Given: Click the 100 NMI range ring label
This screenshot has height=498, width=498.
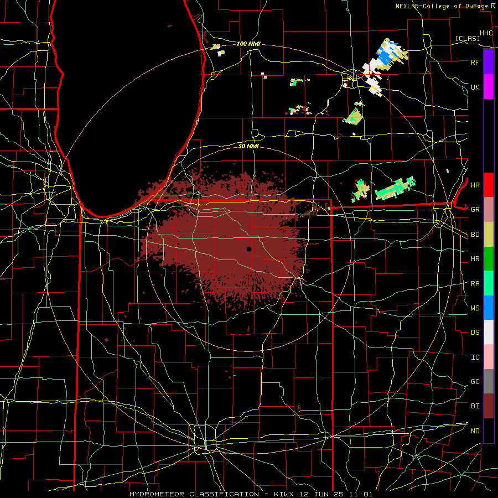Looking at the screenshot, I should click(248, 44).
